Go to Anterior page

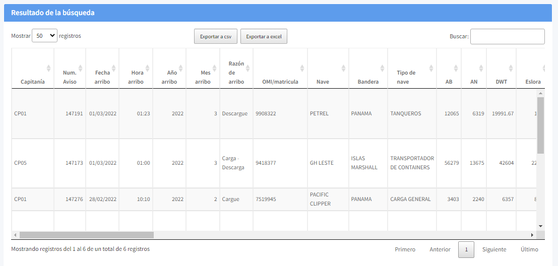(440, 249)
